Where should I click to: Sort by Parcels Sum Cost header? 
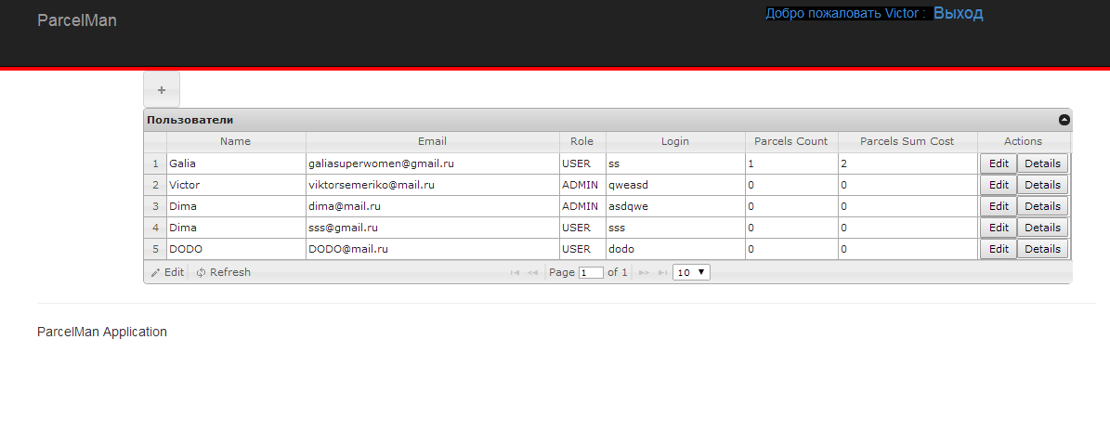pyautogui.click(x=908, y=141)
